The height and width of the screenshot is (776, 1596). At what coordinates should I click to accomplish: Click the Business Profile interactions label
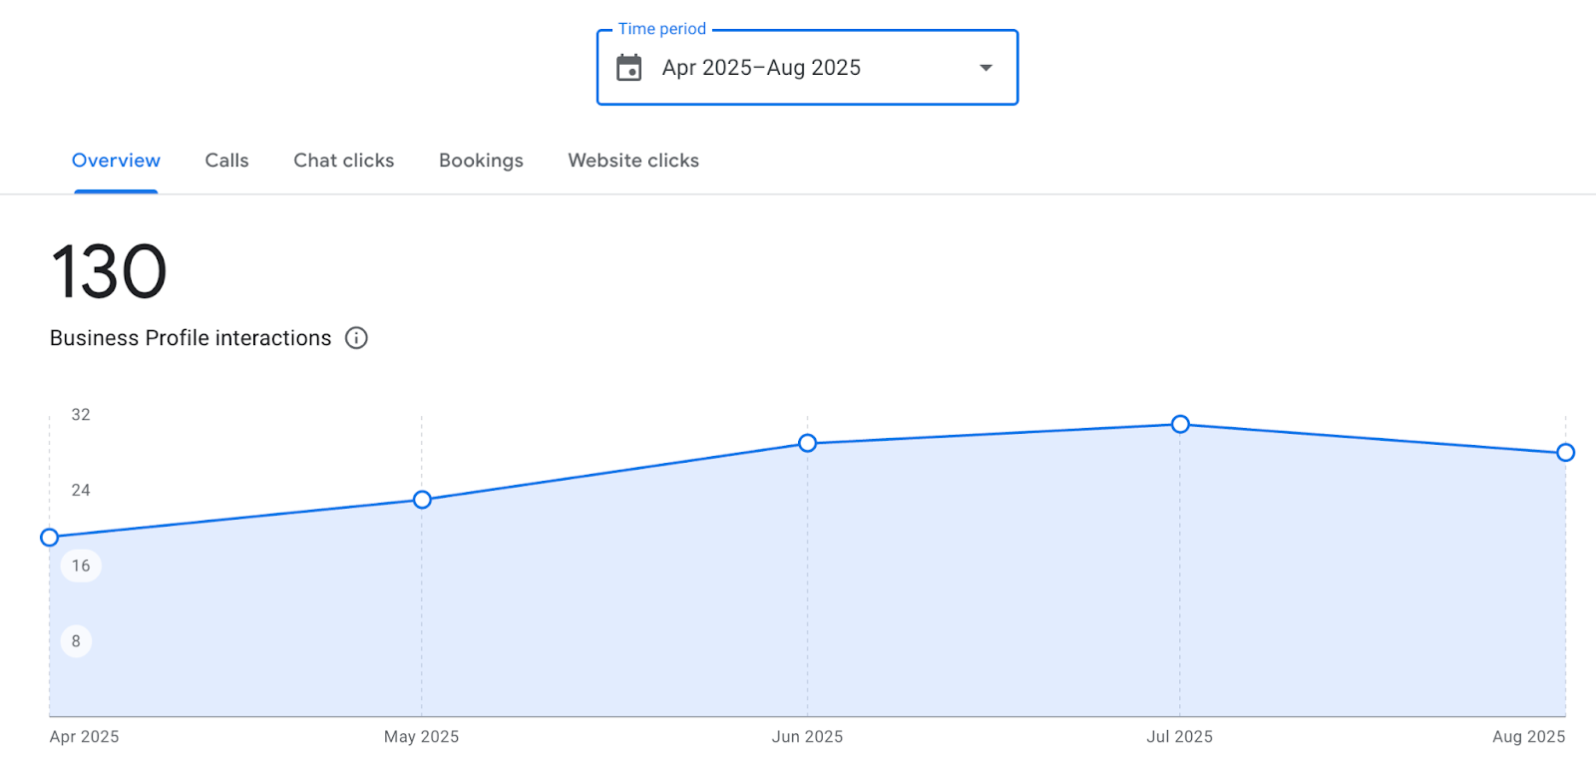[191, 338]
